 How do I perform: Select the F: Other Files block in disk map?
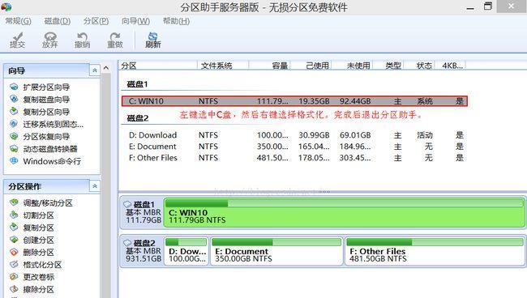[x=435, y=251]
